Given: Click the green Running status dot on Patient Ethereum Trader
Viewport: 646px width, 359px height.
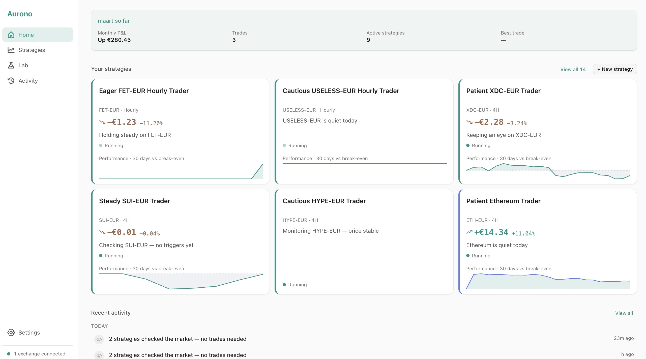Looking at the screenshot, I should 468,256.
